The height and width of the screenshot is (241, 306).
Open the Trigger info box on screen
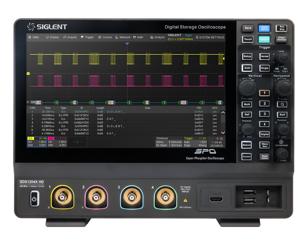click(x=195, y=142)
